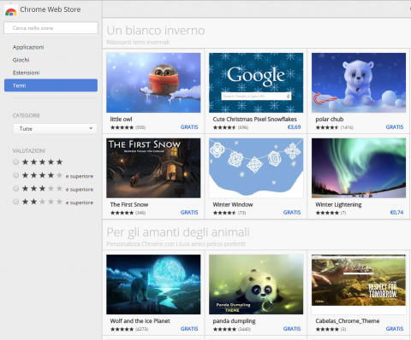This screenshot has width=411, height=340.
Task: Click the star rating under polar chub
Action: (x=327, y=127)
